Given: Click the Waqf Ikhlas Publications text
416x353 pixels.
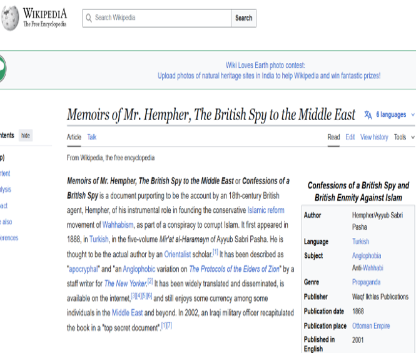Looking at the screenshot, I should point(380,297).
